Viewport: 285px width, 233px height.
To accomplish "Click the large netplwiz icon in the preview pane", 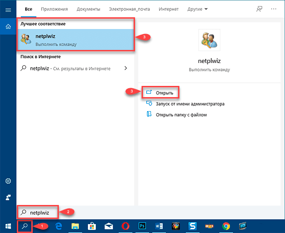I will pyautogui.click(x=209, y=40).
